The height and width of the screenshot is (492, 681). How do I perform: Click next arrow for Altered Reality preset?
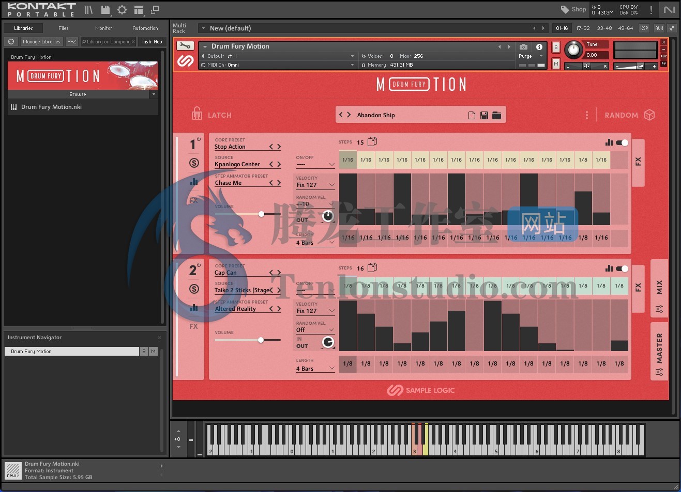(x=279, y=309)
